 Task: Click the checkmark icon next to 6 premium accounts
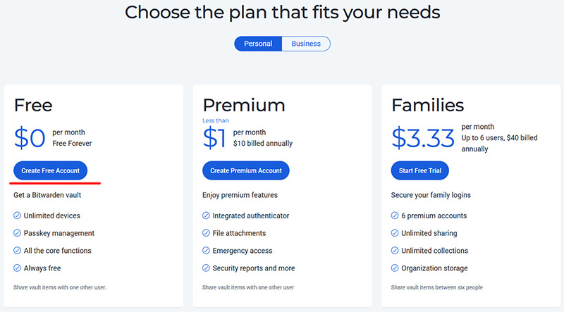tap(395, 216)
